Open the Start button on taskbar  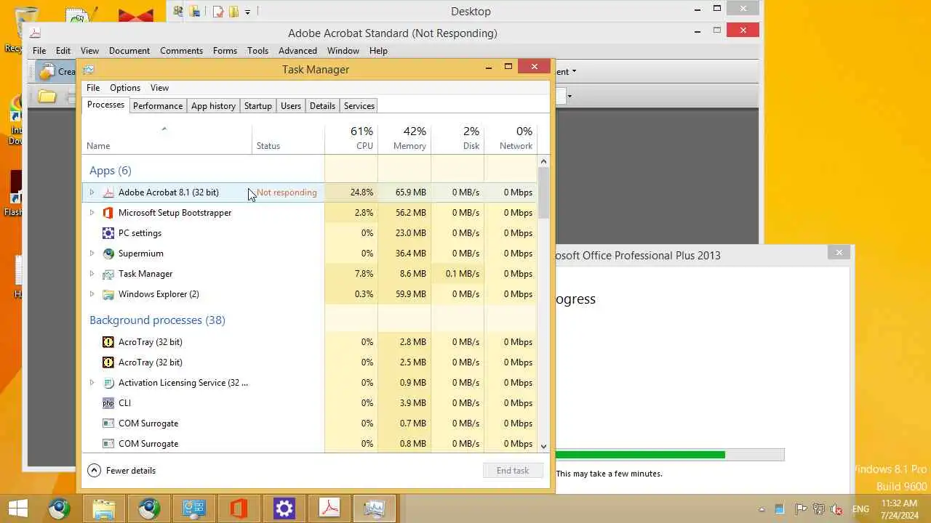point(18,508)
